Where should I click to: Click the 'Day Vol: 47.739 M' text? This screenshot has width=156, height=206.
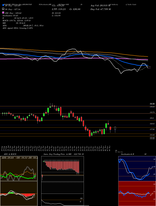click(x=100, y=9)
